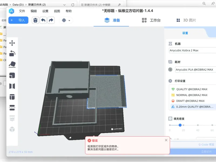Switch to the 3D 图片 tab

pyautogui.click(x=186, y=20)
